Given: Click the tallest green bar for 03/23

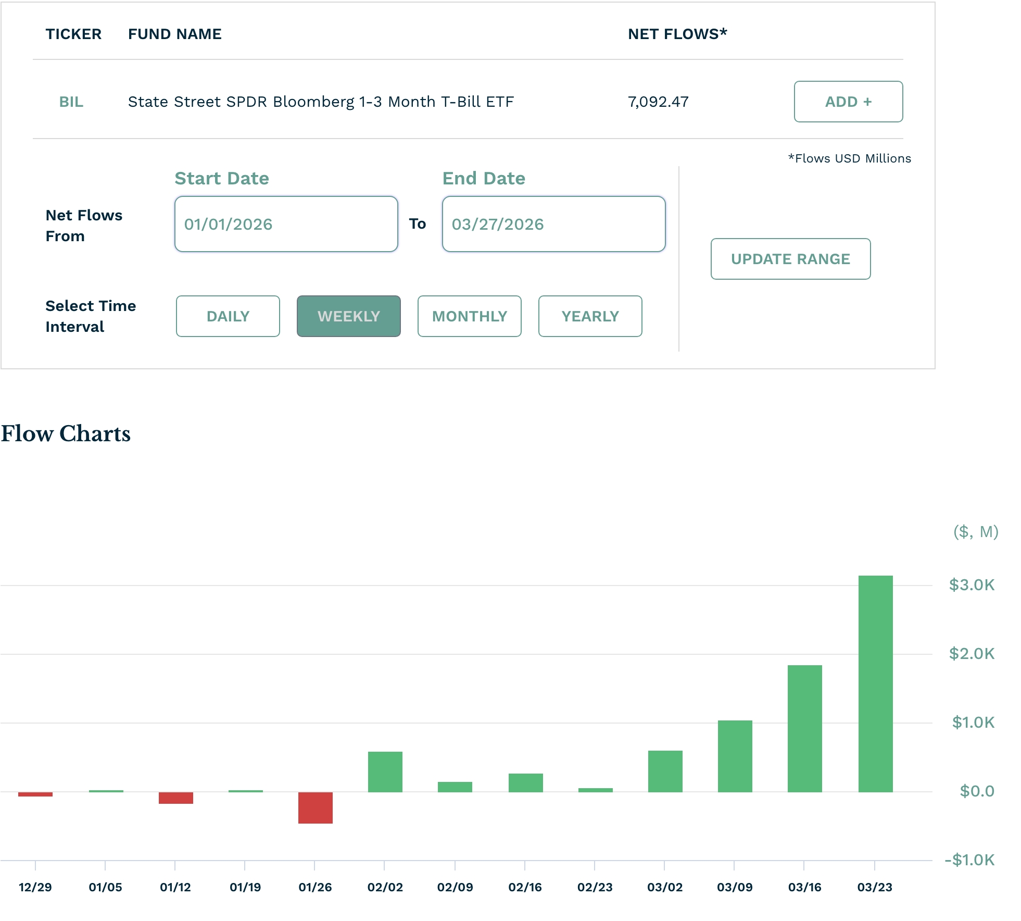Looking at the screenshot, I should pos(875,683).
